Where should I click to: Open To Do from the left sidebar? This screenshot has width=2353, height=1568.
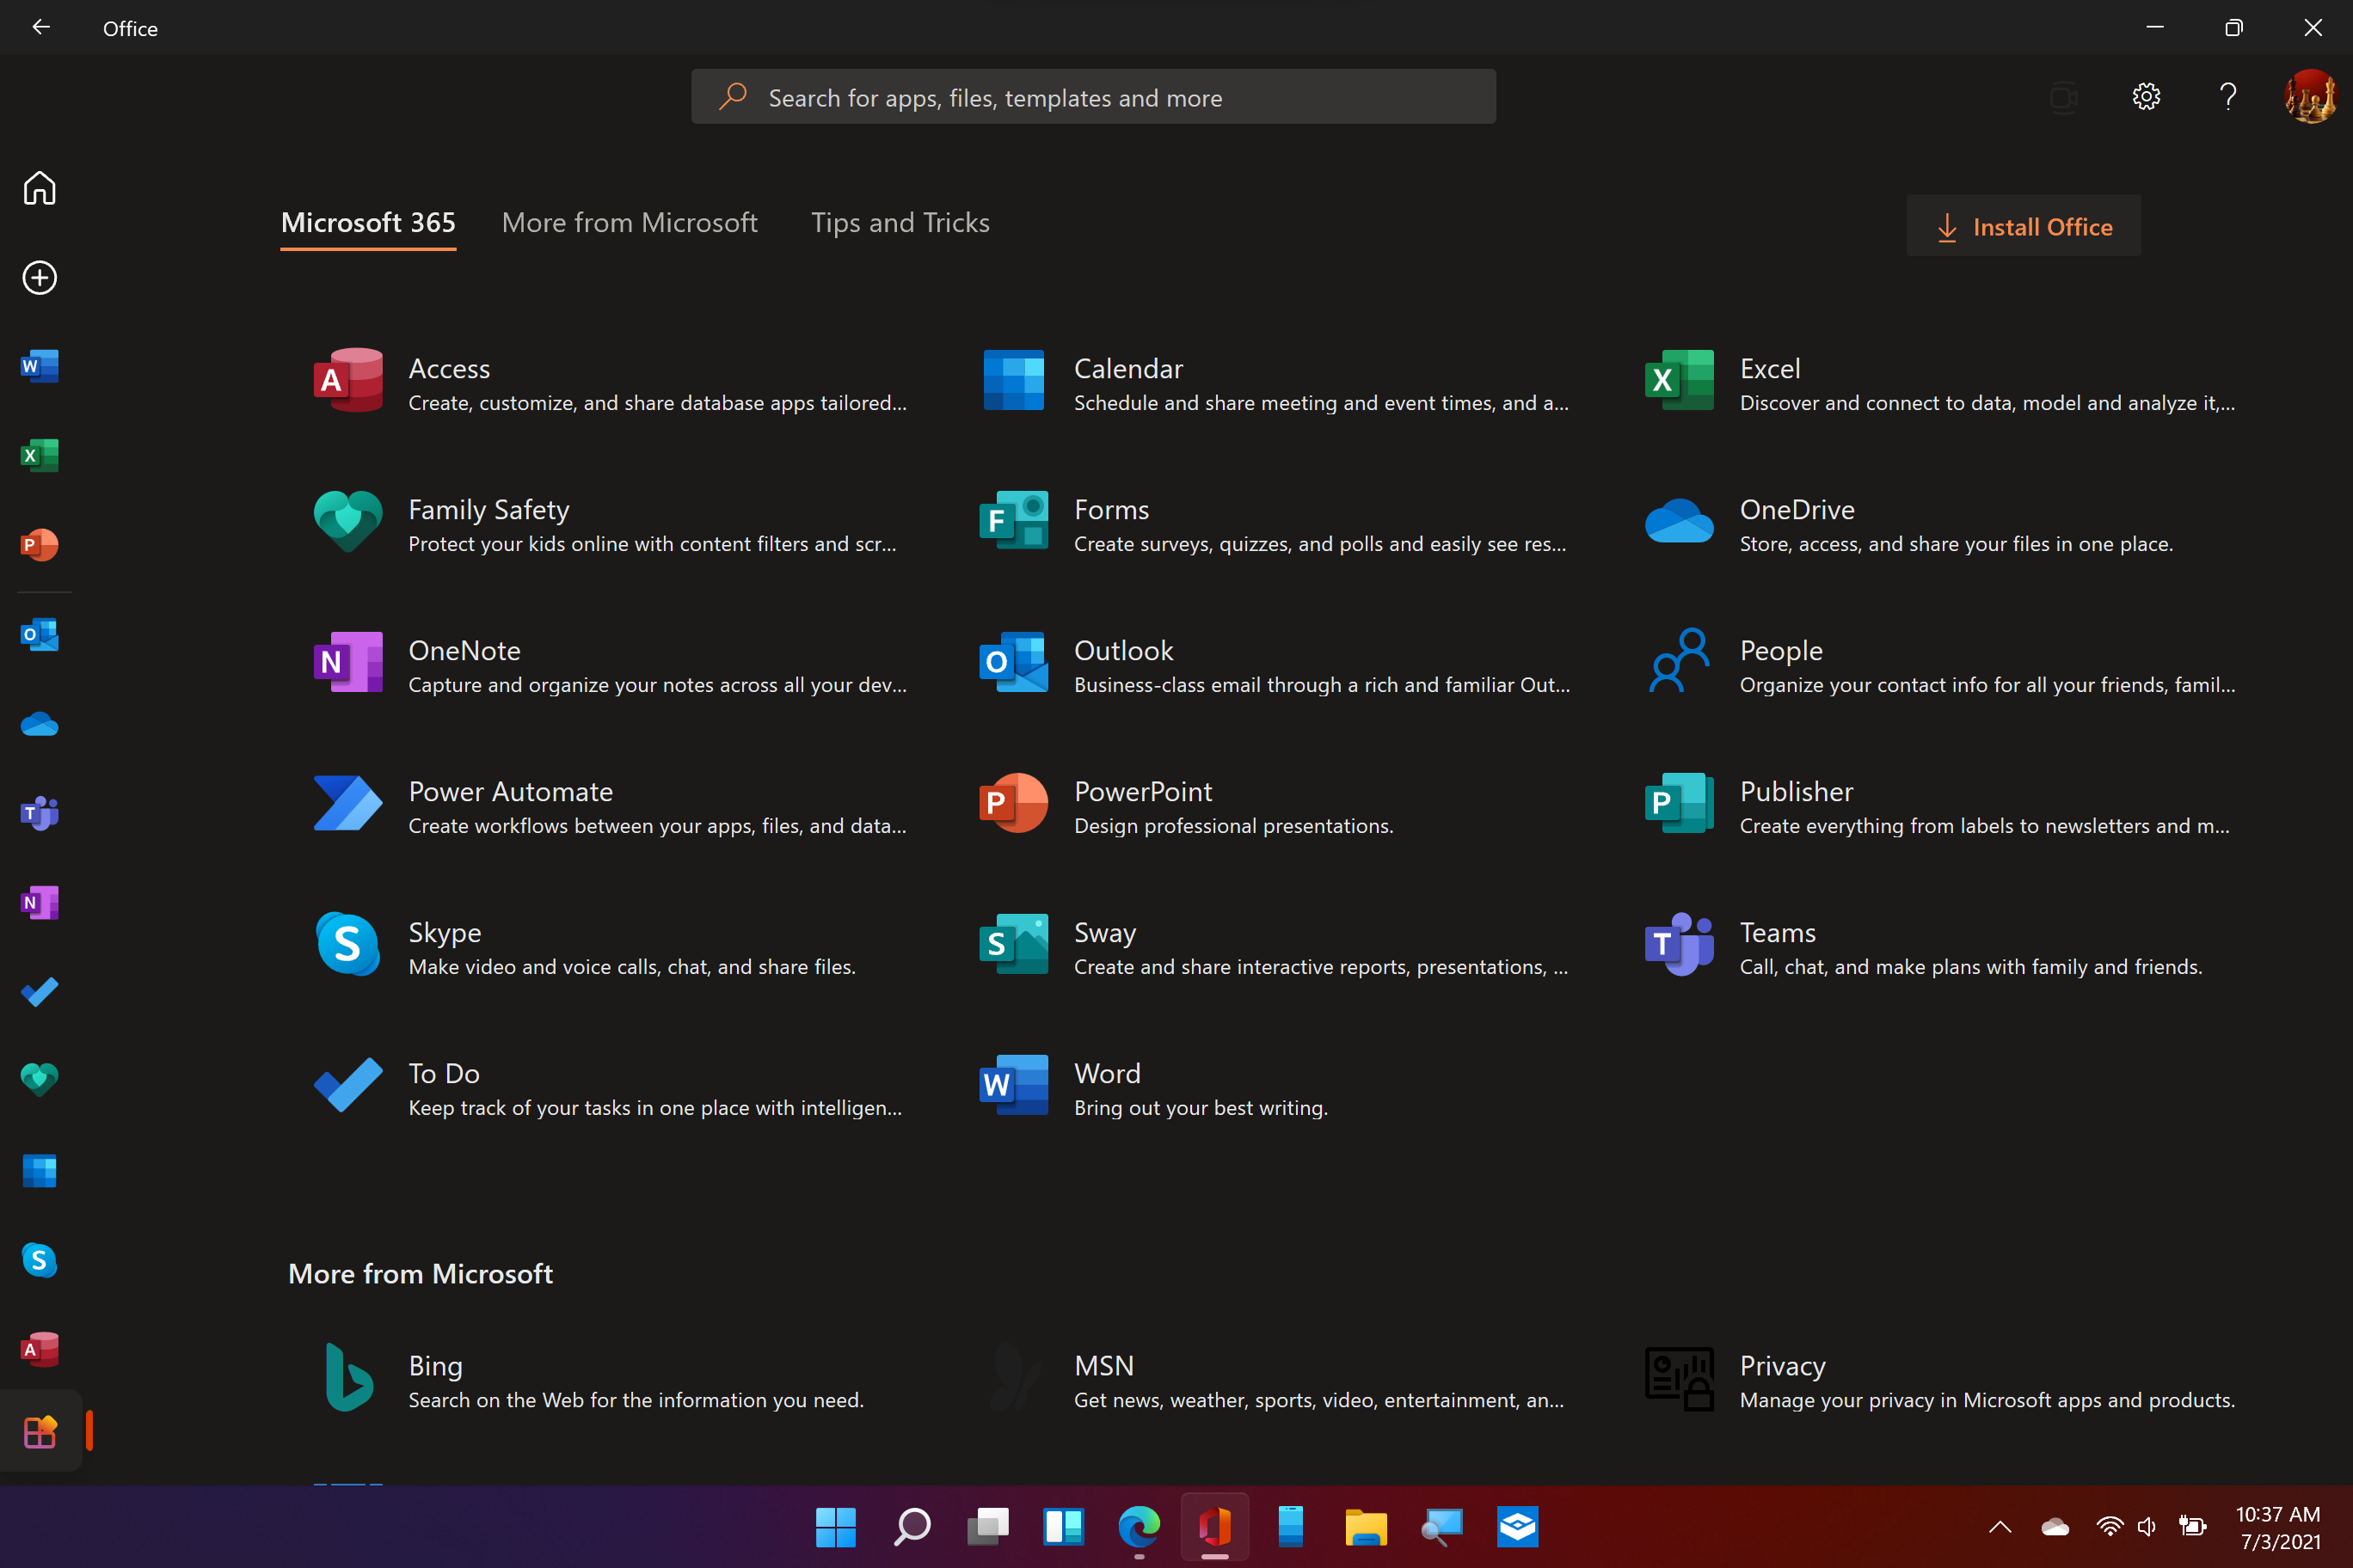[x=39, y=992]
